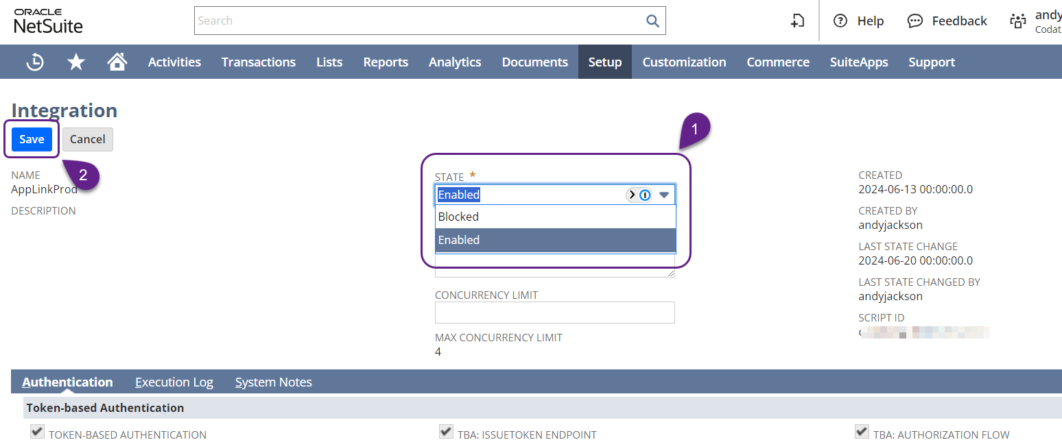Uncheck TOKEN-BASED AUTHENTICATION

click(x=37, y=430)
